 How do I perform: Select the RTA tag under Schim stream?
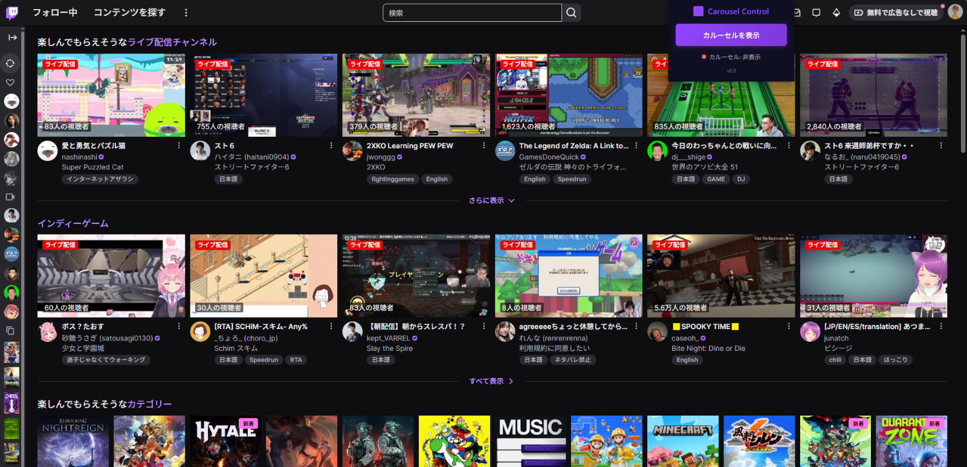pyautogui.click(x=296, y=360)
